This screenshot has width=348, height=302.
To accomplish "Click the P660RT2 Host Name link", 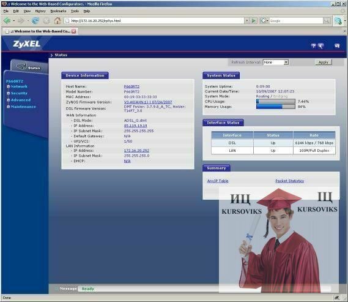I will pos(131,86).
